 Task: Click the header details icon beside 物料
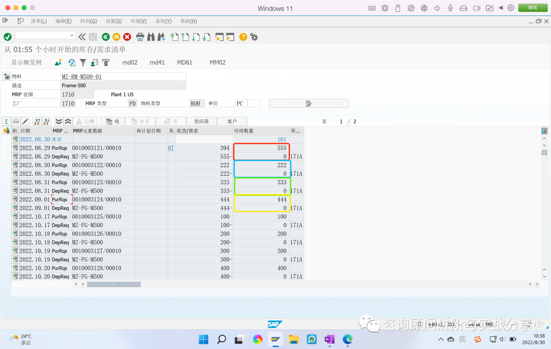coord(6,76)
